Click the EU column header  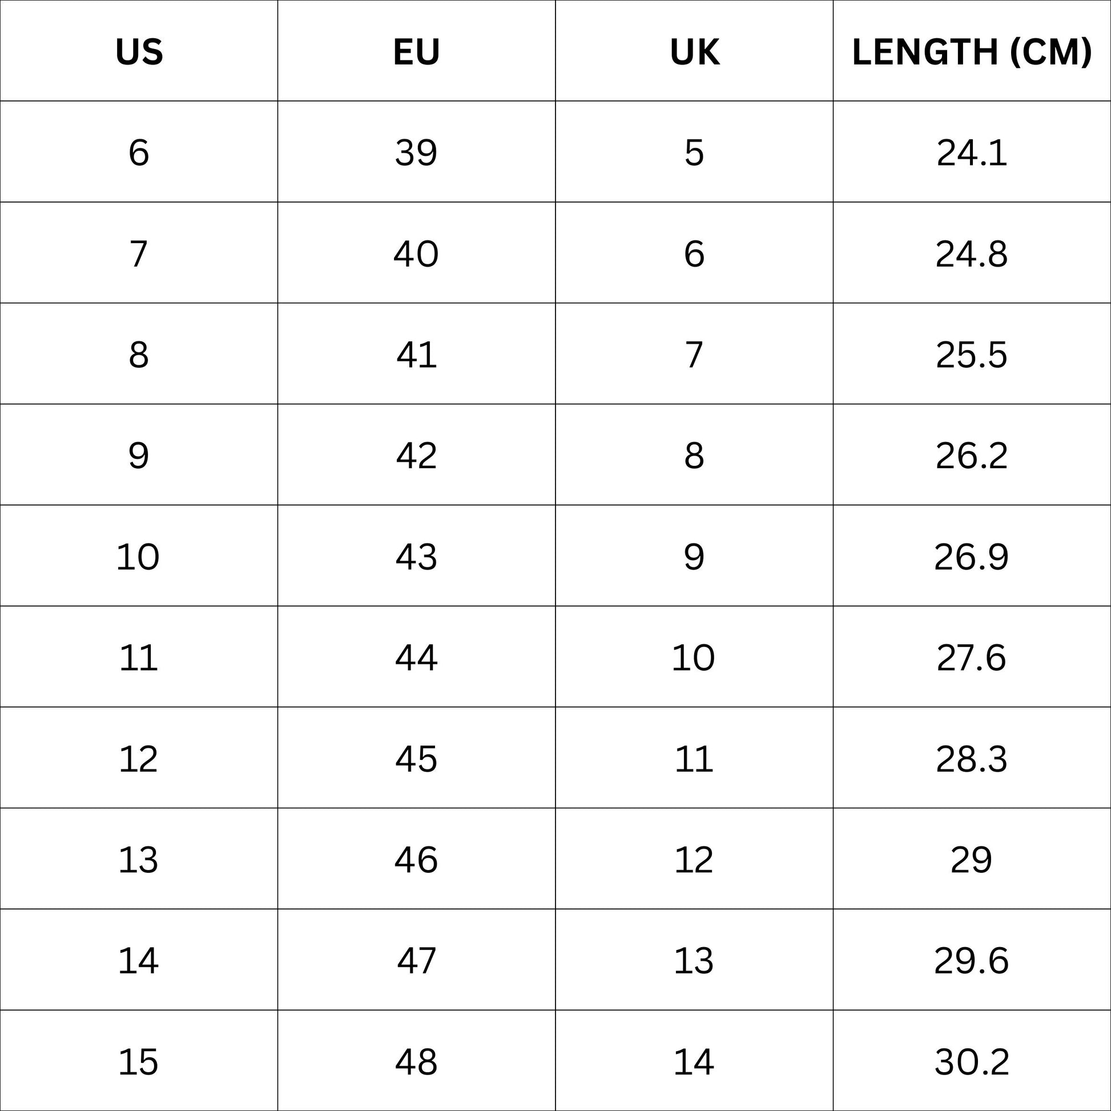coord(416,52)
